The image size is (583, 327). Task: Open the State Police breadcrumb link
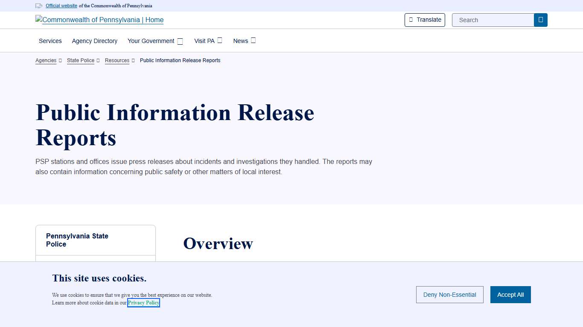click(80, 60)
